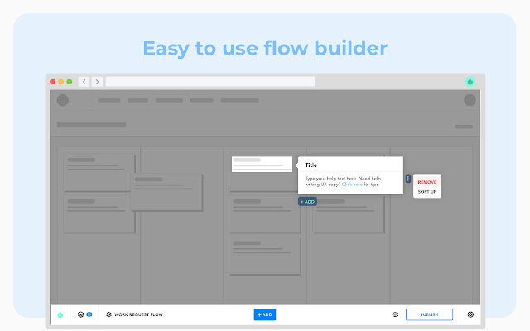Image resolution: width=530 pixels, height=331 pixels.
Task: Select Sort Up in the step menu
Action: 427,191
